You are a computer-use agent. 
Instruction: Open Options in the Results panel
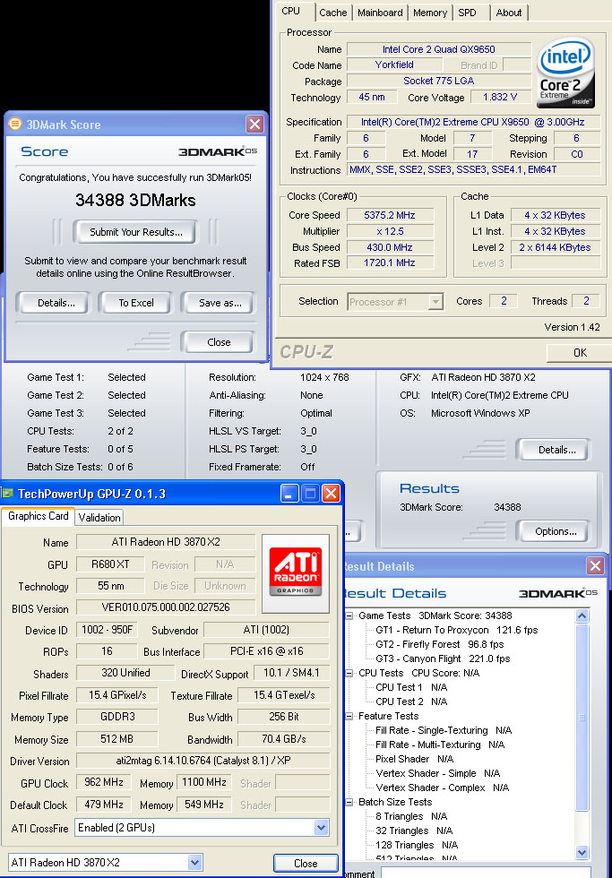point(556,531)
